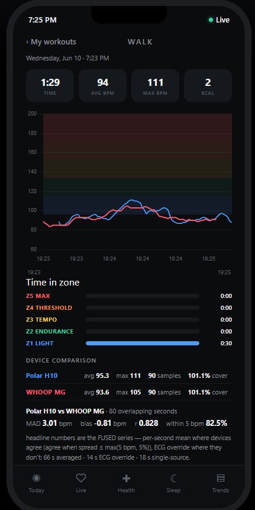
Task: Click the green Live status dot
Action: click(211, 20)
